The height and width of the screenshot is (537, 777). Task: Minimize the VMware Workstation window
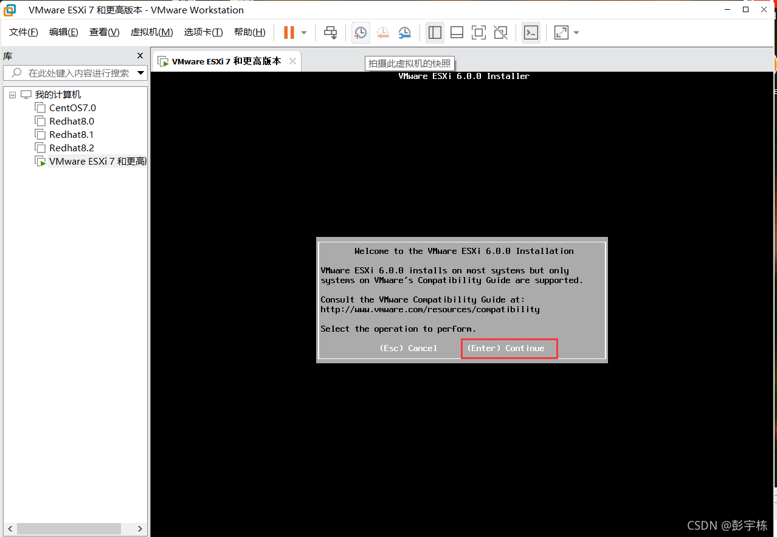pyautogui.click(x=728, y=9)
